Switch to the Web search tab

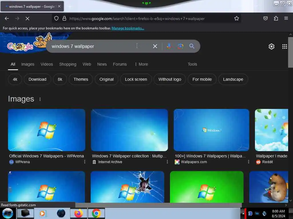[87, 64]
